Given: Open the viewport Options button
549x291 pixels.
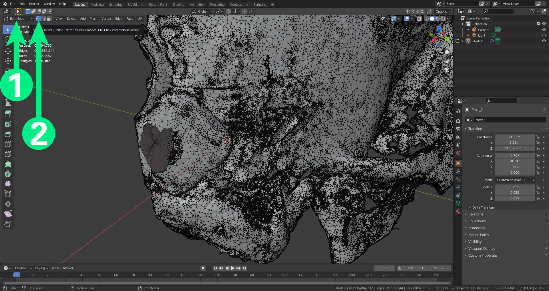Looking at the screenshot, I should (443, 11).
